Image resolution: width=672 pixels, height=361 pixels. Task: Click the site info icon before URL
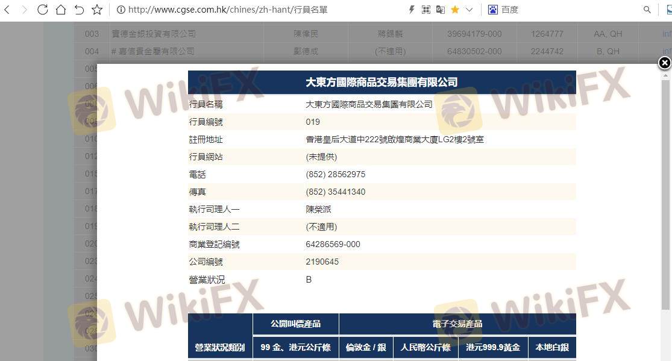(x=121, y=10)
